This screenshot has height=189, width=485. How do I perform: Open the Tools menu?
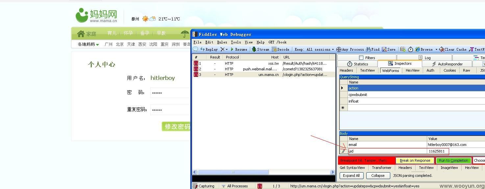236,42
